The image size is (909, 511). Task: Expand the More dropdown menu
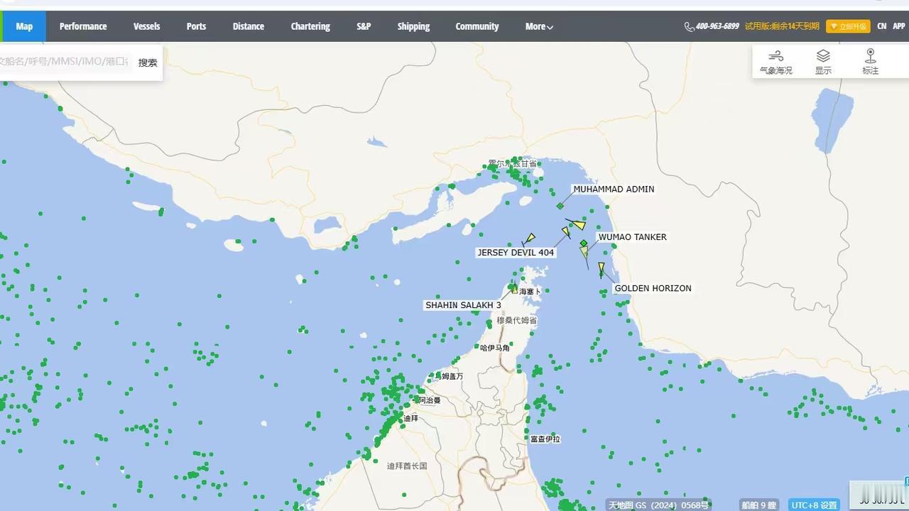(539, 26)
